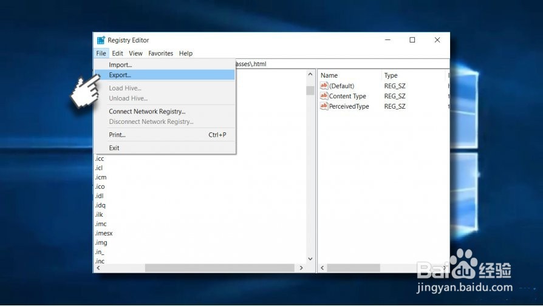
Task: Select the .imc key in tree
Action: pos(101,224)
